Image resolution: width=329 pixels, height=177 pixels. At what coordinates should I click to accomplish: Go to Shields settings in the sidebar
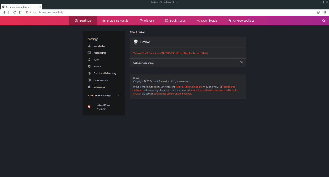coord(97,66)
